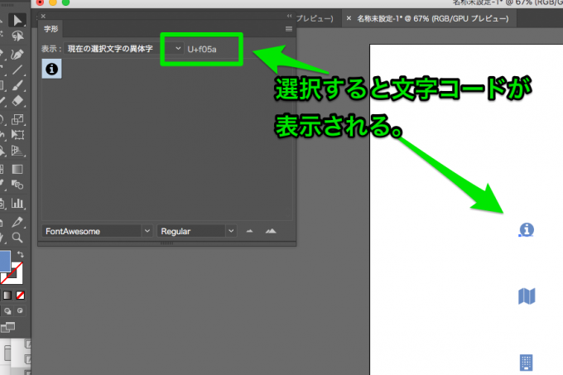
Task: Click the map icon on the artboard
Action: click(x=526, y=296)
